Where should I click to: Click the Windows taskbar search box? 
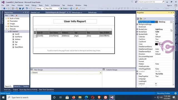pos(29,97)
